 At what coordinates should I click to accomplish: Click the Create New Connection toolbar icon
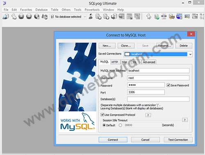coord(6,17)
